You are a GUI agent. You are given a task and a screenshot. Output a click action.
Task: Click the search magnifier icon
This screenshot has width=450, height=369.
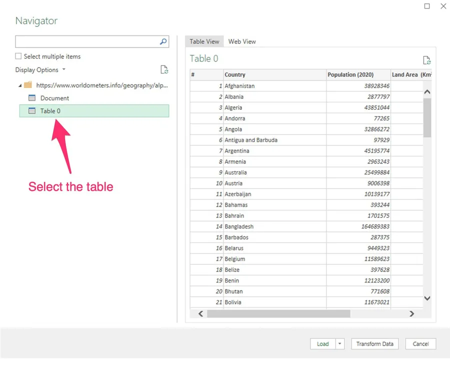[163, 42]
